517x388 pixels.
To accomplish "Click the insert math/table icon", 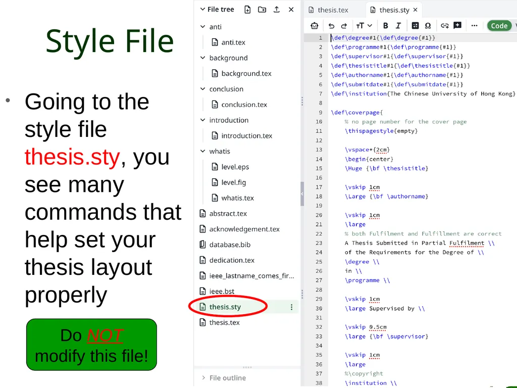I will pyautogui.click(x=415, y=25).
